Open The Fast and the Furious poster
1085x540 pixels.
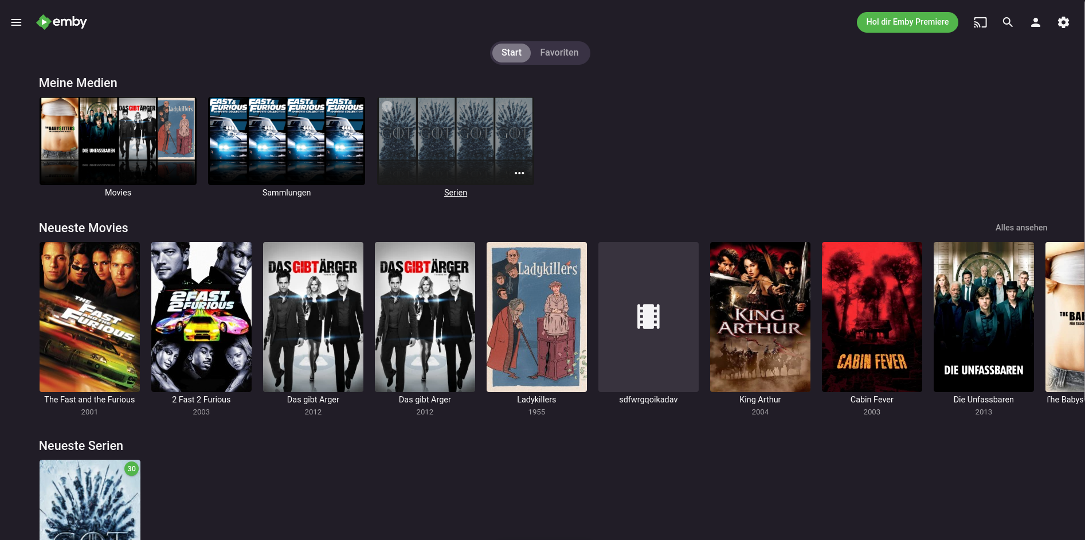(89, 317)
